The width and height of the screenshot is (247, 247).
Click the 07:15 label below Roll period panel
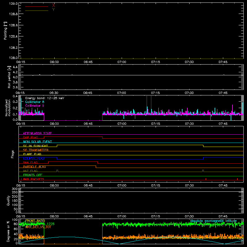pos(156,93)
